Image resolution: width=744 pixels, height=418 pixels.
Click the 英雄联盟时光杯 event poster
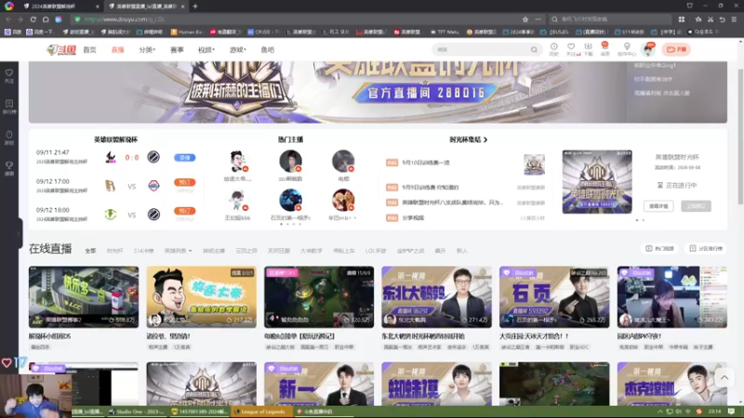[597, 182]
